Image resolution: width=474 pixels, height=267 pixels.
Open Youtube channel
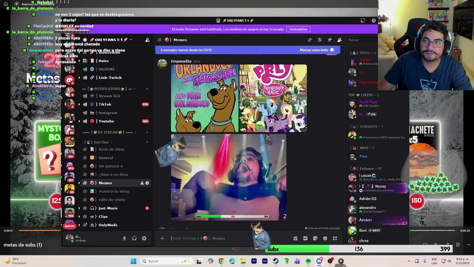click(x=116, y=121)
